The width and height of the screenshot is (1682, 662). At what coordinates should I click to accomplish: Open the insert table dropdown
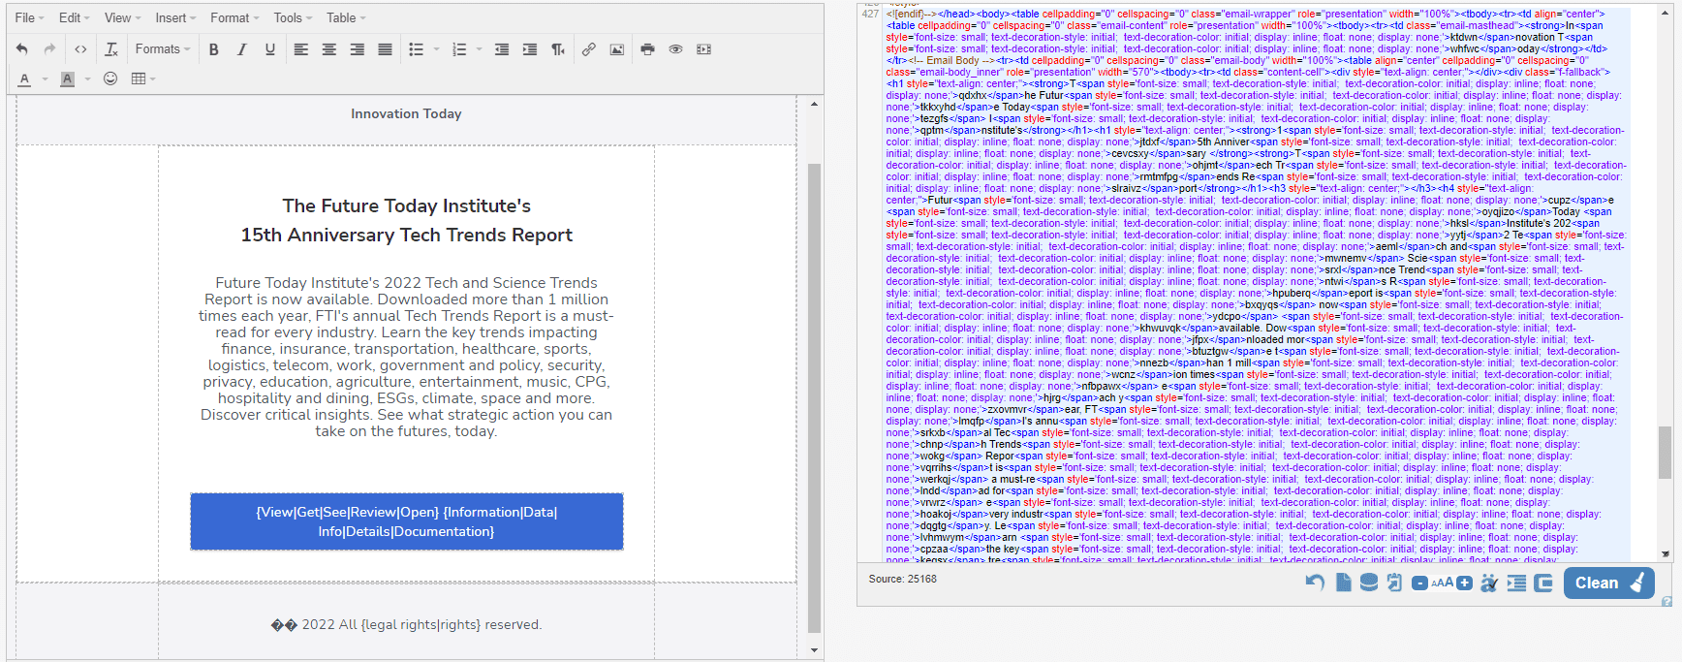142,79
